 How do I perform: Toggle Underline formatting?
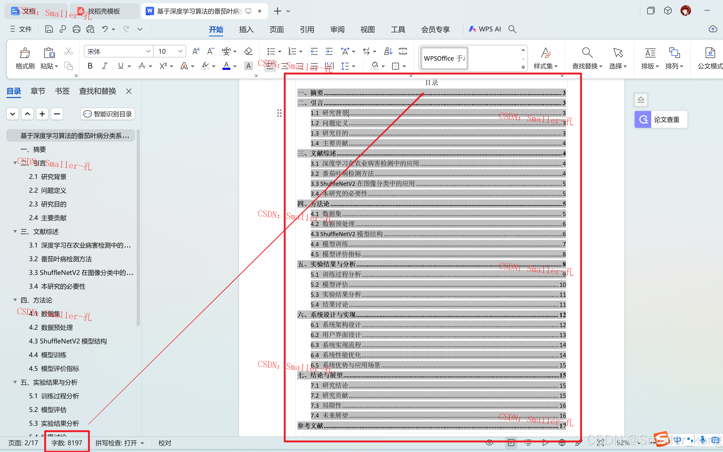tap(121, 66)
